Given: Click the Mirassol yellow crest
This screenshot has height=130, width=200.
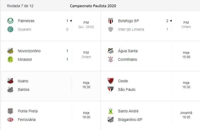Looking at the screenshot, I should pos(10,60).
